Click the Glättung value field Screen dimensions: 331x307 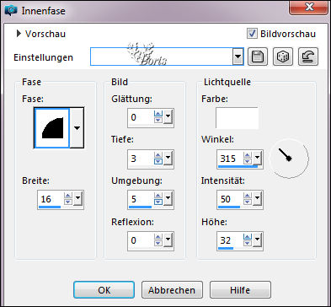(141, 117)
